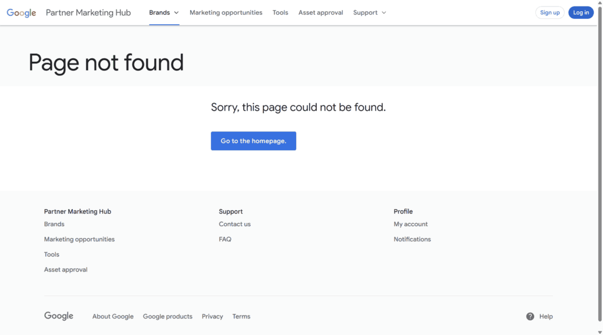Image resolution: width=603 pixels, height=335 pixels.
Task: Open the Terms link
Action: click(x=241, y=317)
